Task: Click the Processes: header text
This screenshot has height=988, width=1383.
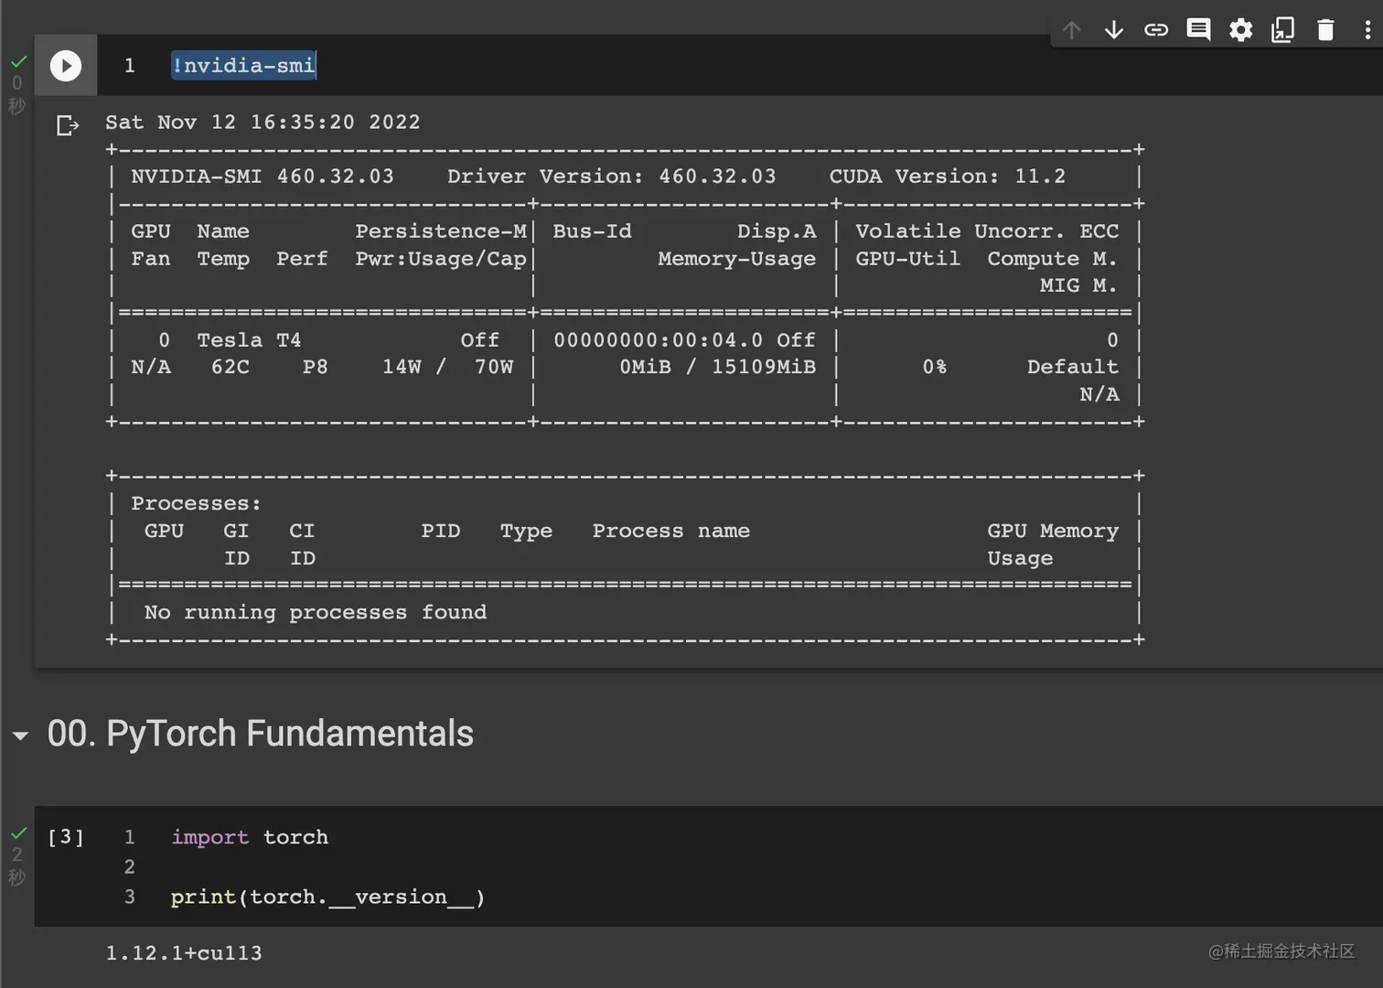Action: click(x=196, y=503)
